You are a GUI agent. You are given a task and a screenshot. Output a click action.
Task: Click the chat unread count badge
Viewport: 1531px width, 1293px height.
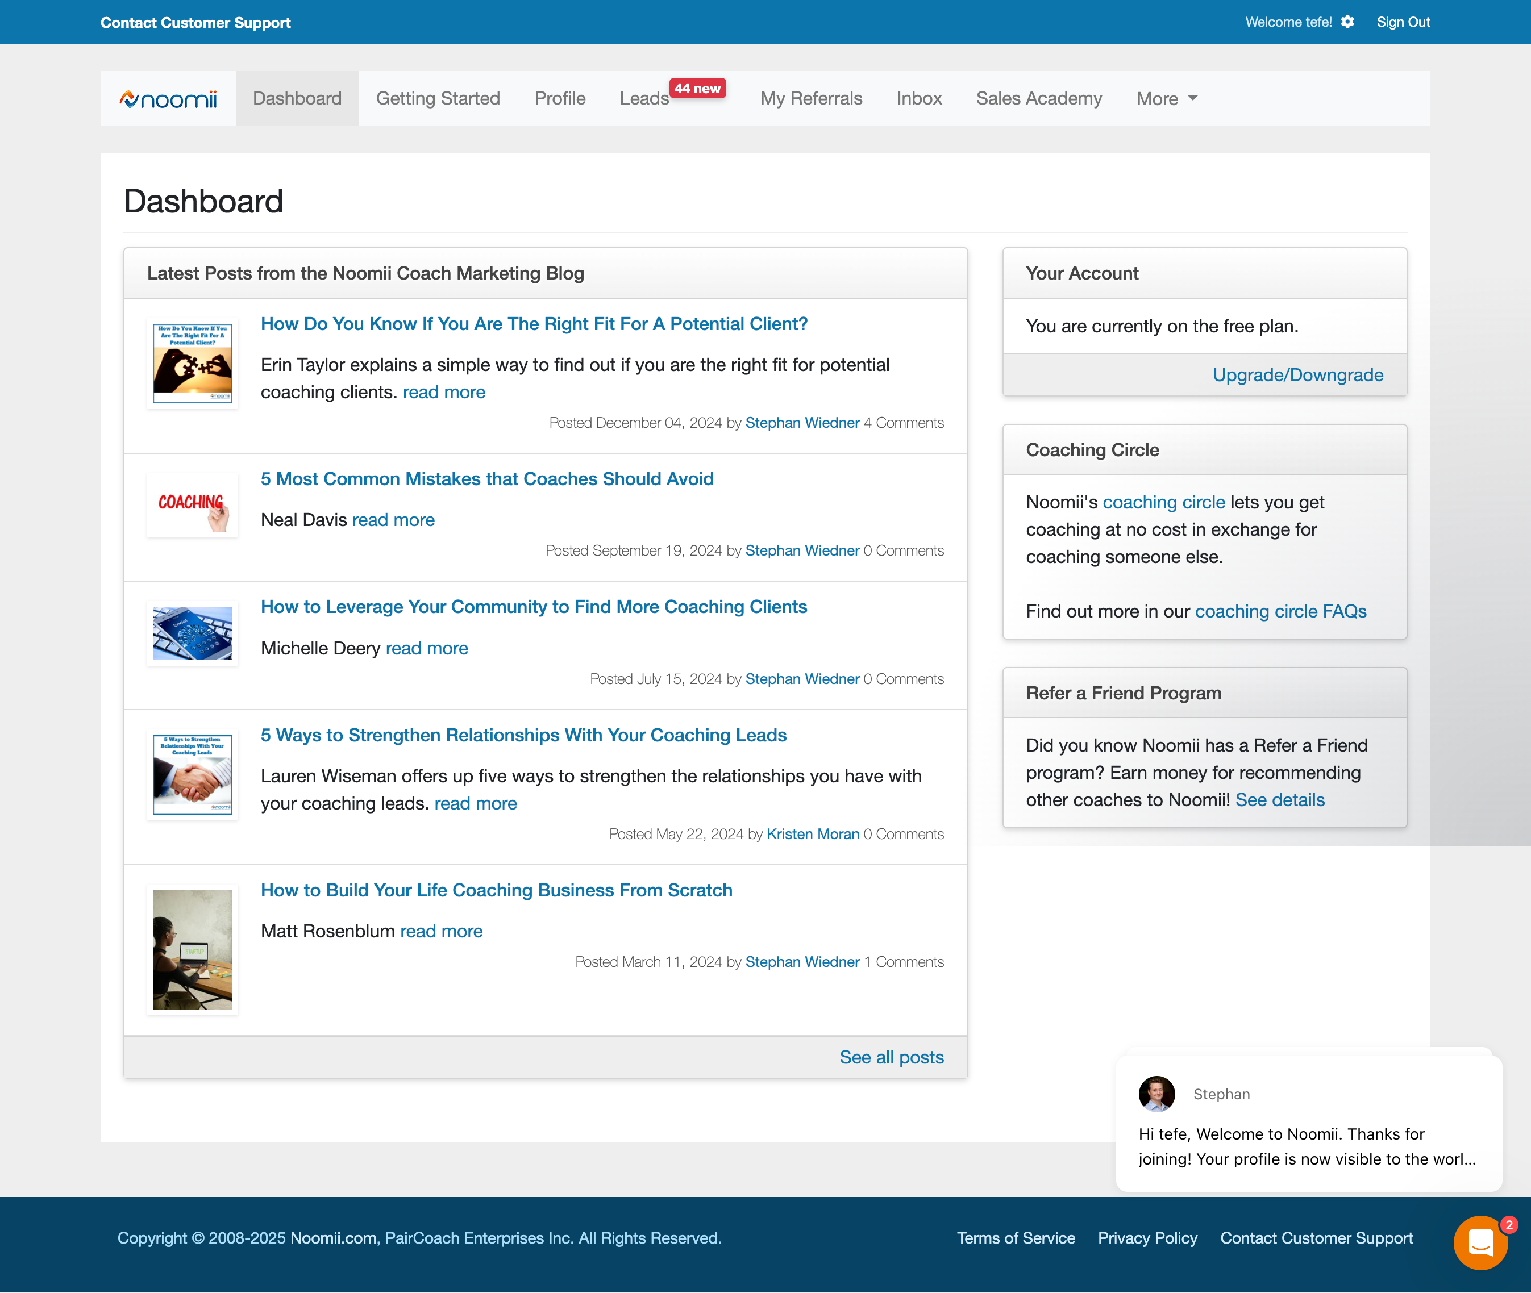pyautogui.click(x=1509, y=1225)
